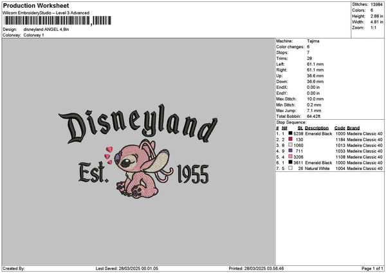Click the 'Color changes:' label
This screenshot has width=386, height=273.
coord(290,47)
